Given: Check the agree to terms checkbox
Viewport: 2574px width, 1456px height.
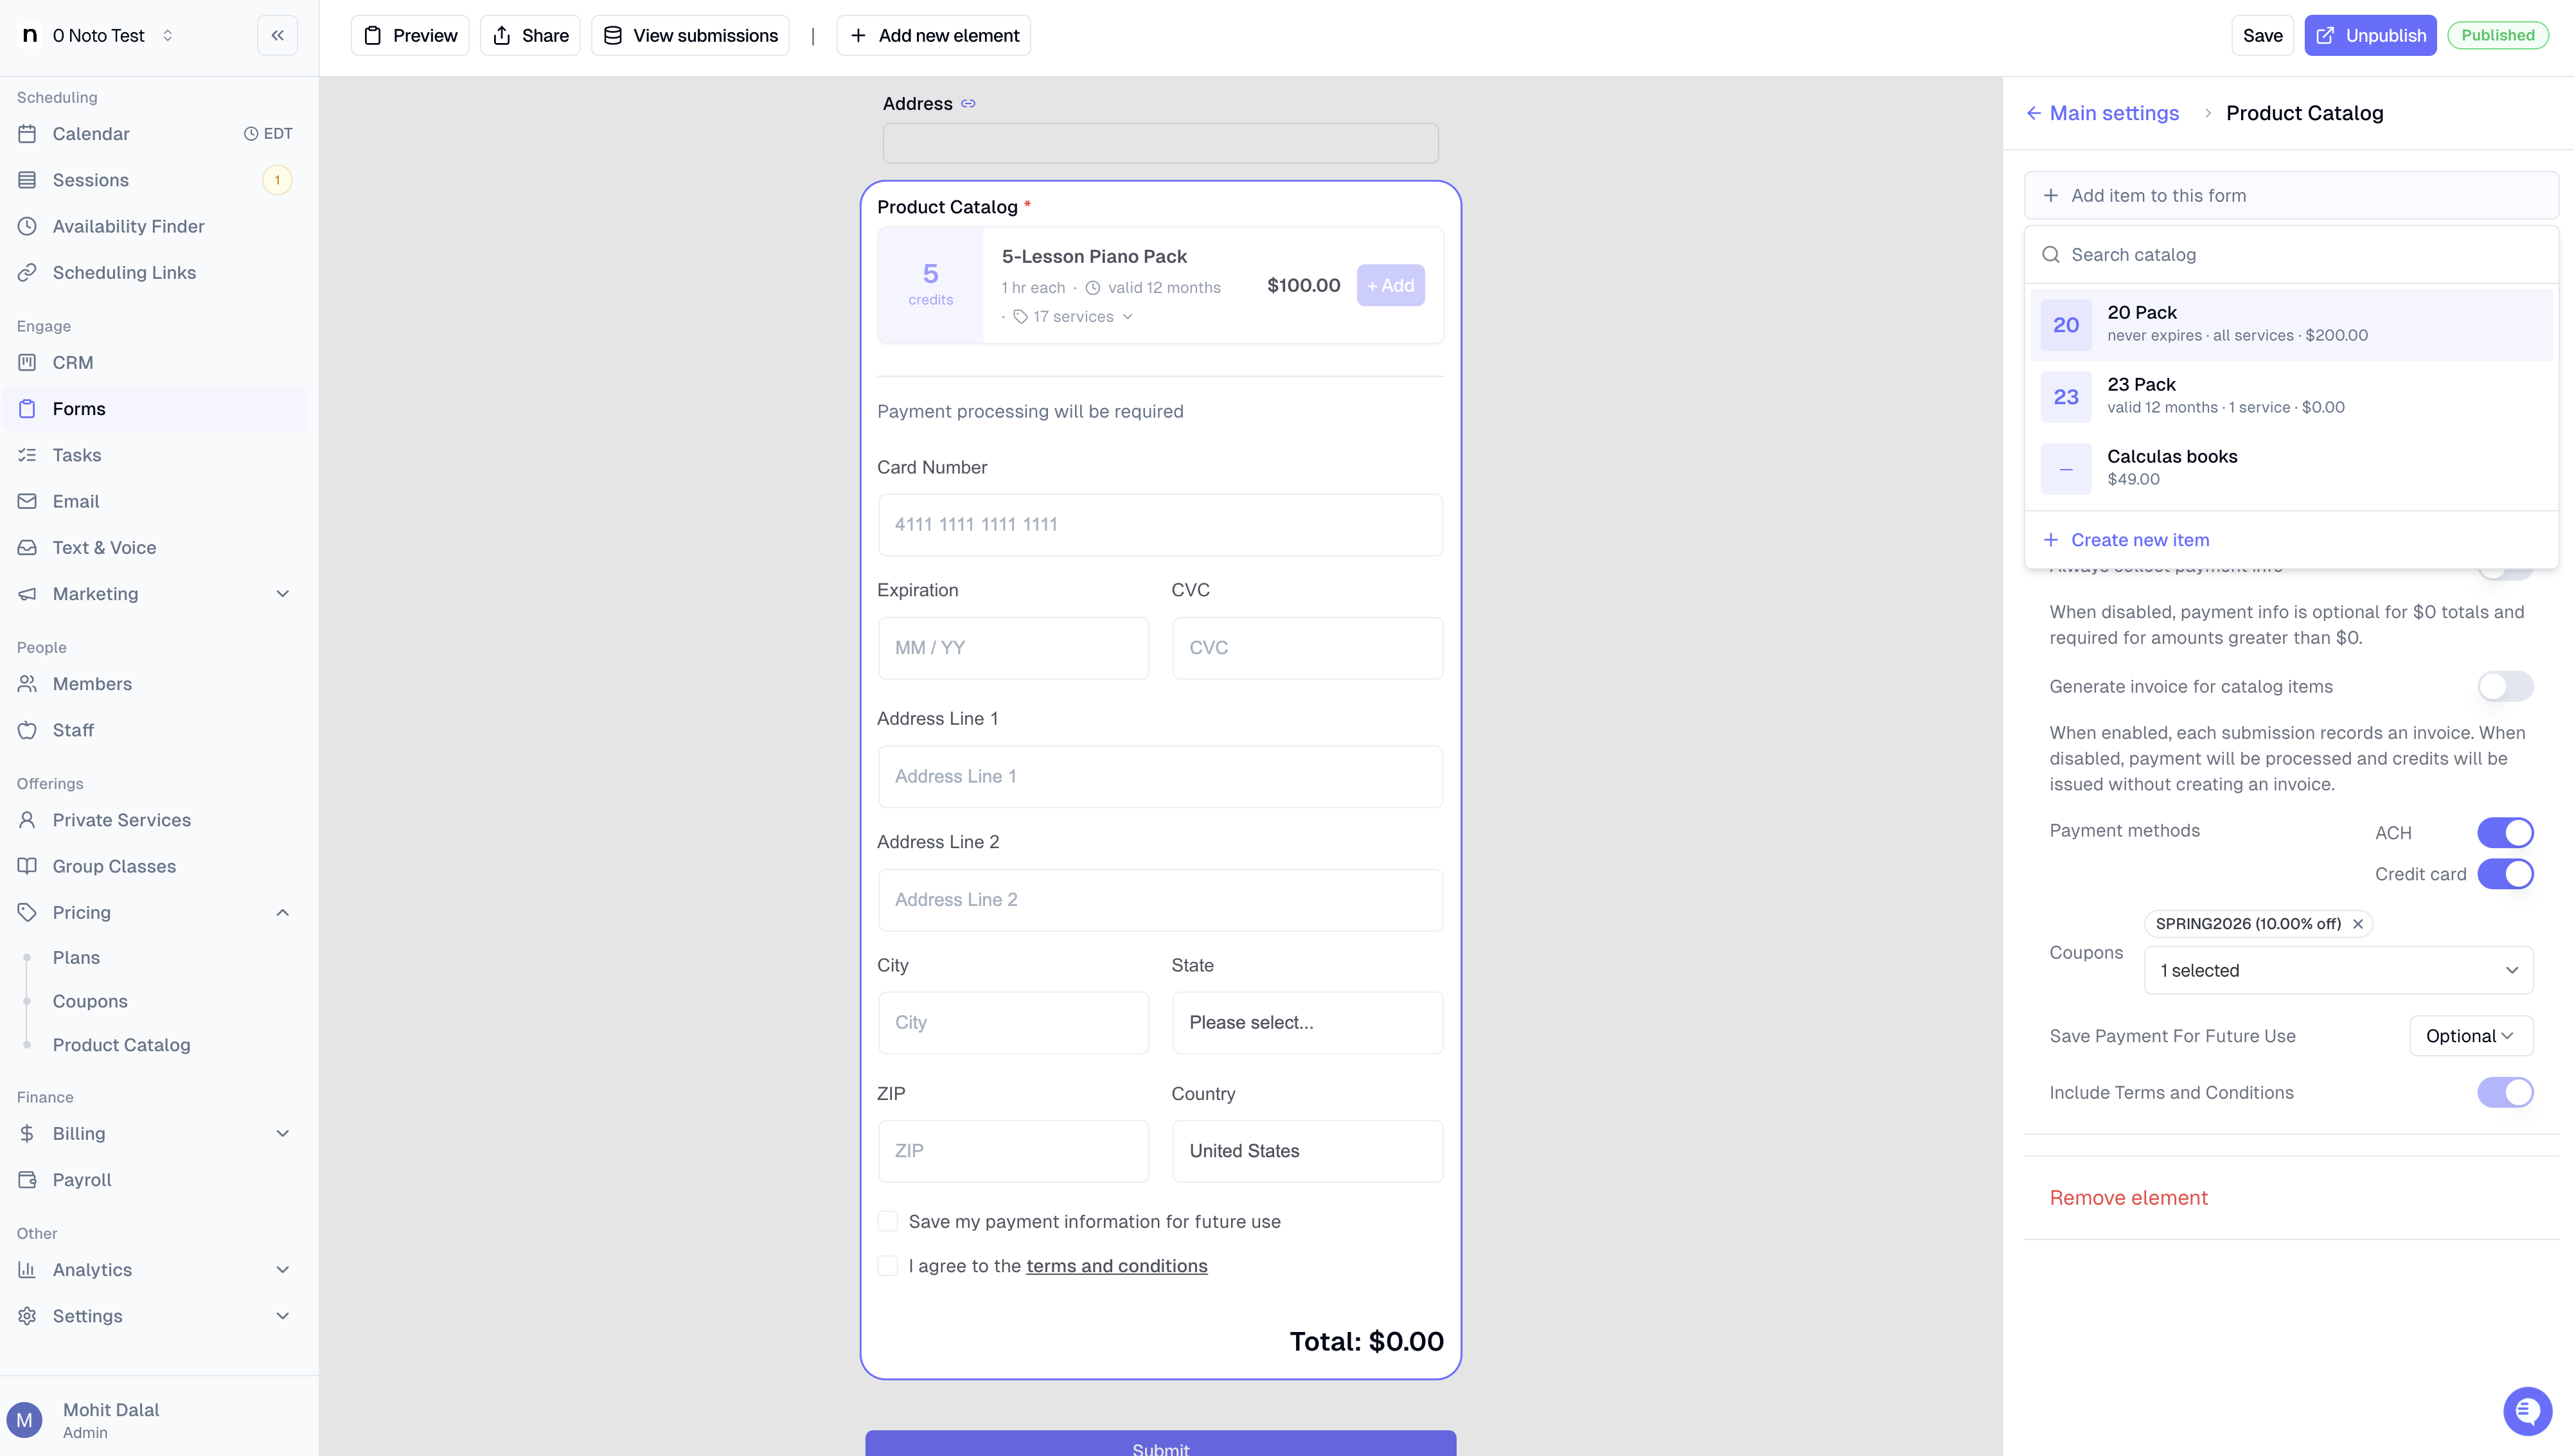Looking at the screenshot, I should coord(887,1266).
